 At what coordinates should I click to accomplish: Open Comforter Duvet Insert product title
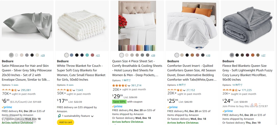[x=192, y=73]
